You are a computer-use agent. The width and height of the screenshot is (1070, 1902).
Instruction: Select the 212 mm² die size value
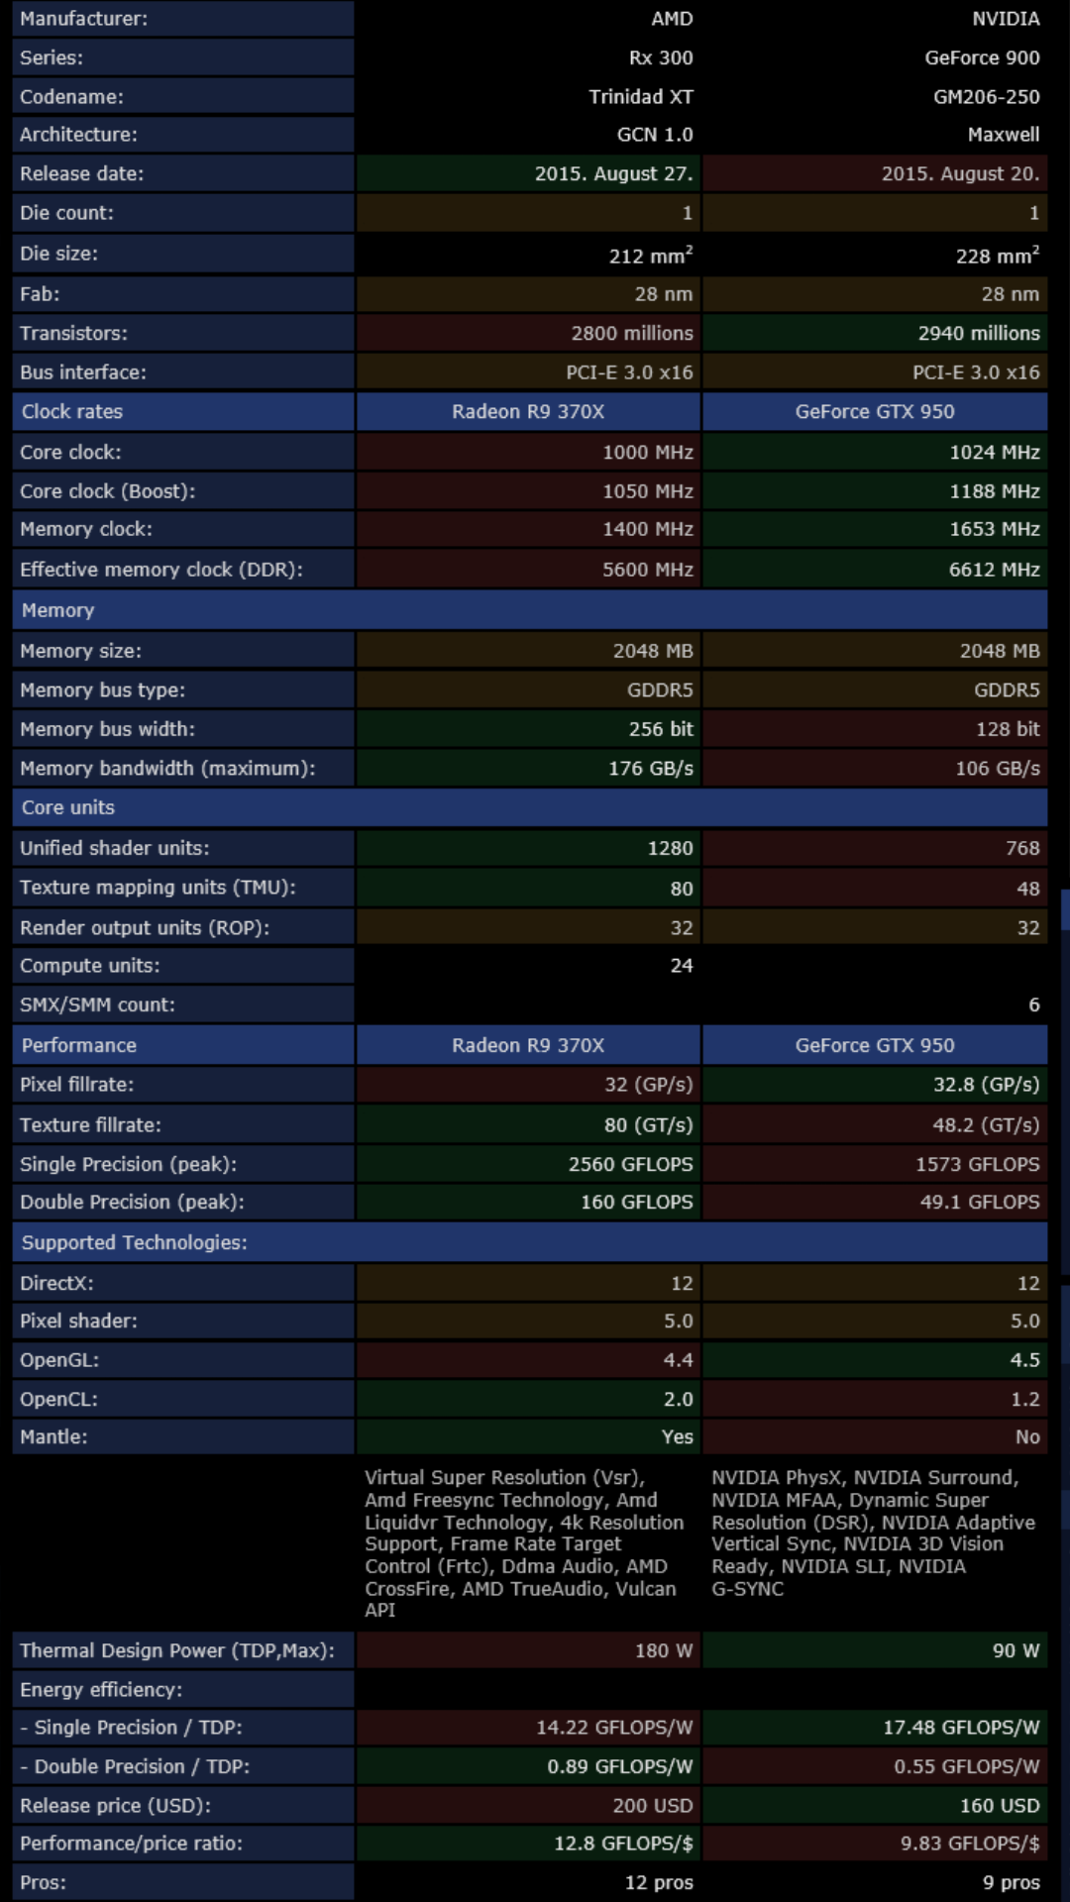pos(650,255)
